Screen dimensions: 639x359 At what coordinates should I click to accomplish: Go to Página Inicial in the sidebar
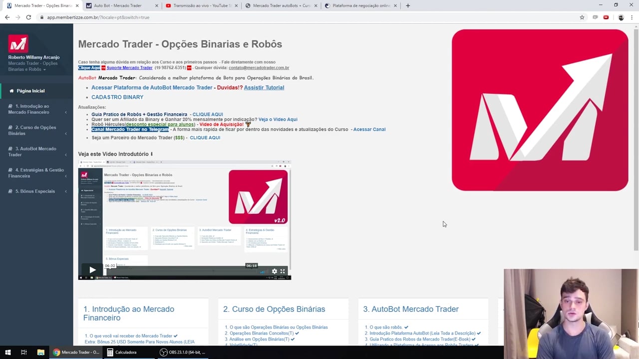pyautogui.click(x=36, y=91)
